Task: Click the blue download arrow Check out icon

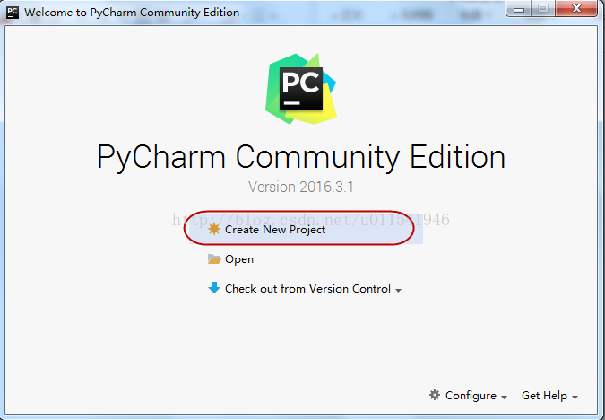Action: (213, 288)
